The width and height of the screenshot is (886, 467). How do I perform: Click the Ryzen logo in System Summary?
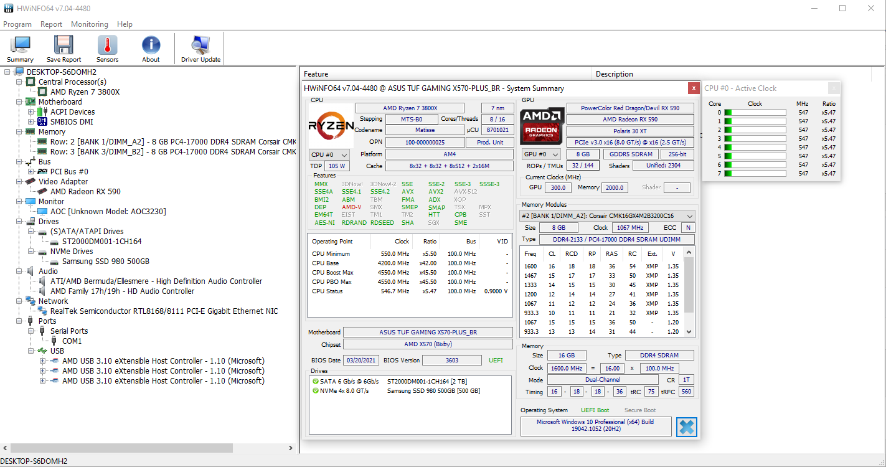[331, 125]
